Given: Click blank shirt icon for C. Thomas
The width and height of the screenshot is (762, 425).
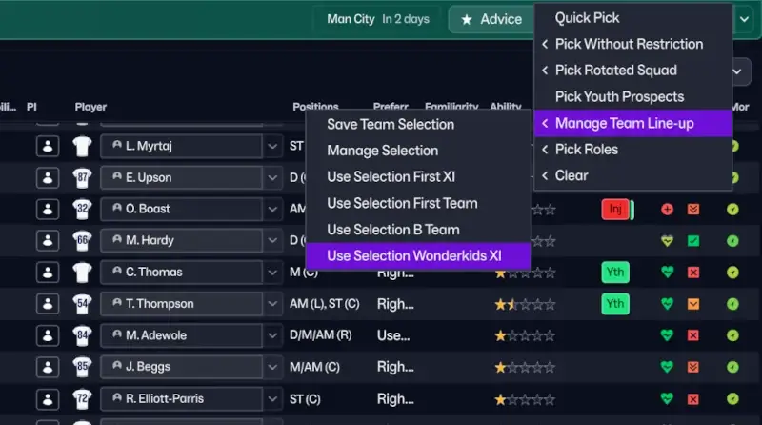Looking at the screenshot, I should click(82, 273).
